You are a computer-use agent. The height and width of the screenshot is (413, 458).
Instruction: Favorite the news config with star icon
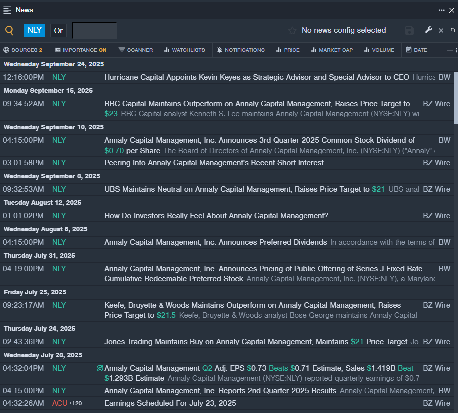[292, 31]
